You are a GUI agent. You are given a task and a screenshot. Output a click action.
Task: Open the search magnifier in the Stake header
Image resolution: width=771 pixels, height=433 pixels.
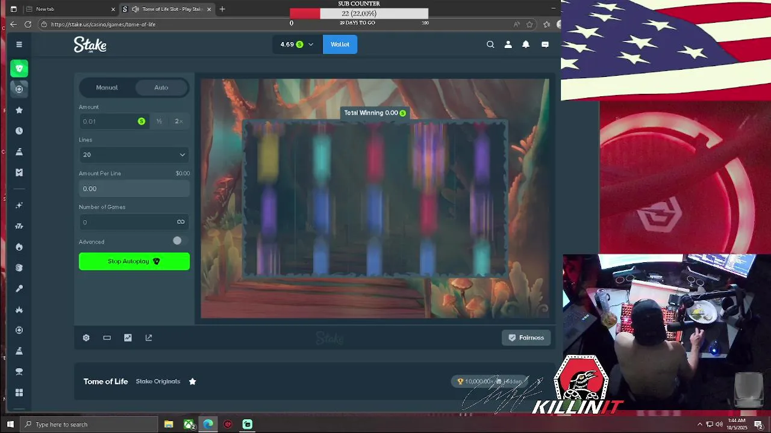(490, 45)
